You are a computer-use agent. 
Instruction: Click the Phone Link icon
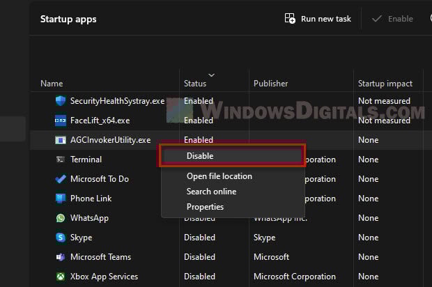click(x=61, y=199)
